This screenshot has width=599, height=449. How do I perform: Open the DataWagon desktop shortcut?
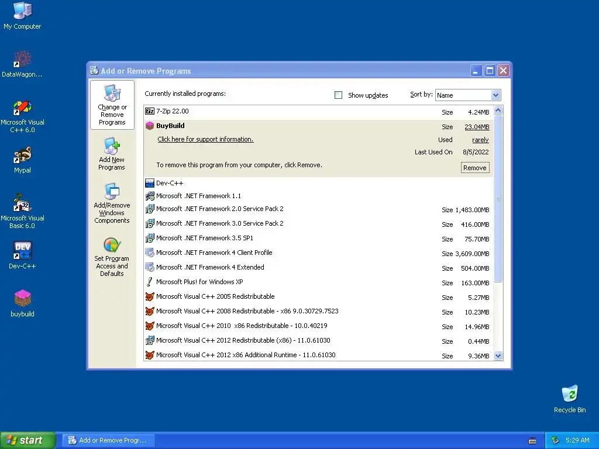tap(22, 64)
